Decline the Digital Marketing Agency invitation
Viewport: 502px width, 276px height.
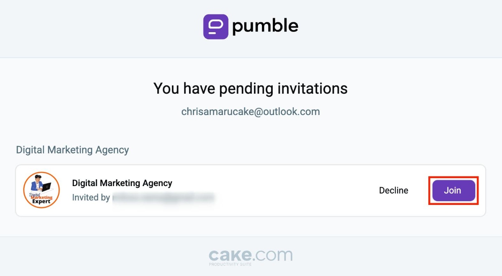(x=394, y=191)
